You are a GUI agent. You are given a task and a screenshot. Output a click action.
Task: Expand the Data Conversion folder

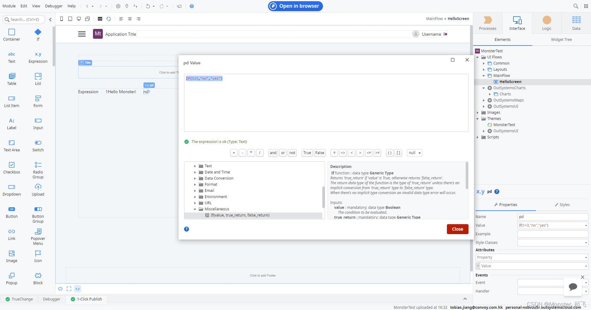point(195,178)
